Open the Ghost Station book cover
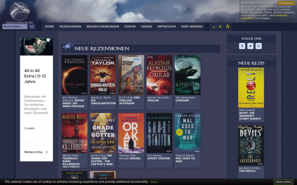 tap(159, 133)
